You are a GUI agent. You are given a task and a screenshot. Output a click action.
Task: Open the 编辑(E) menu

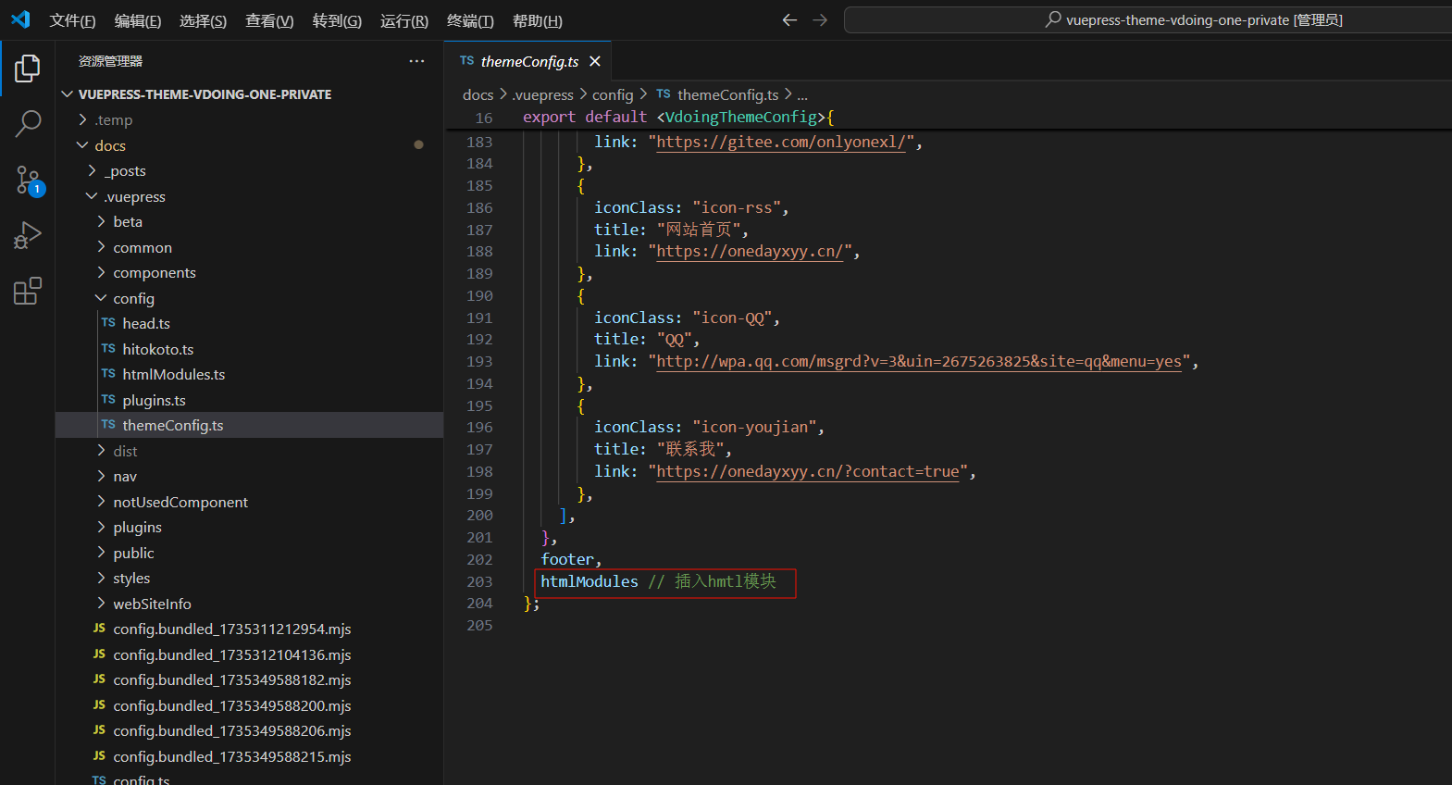click(138, 20)
